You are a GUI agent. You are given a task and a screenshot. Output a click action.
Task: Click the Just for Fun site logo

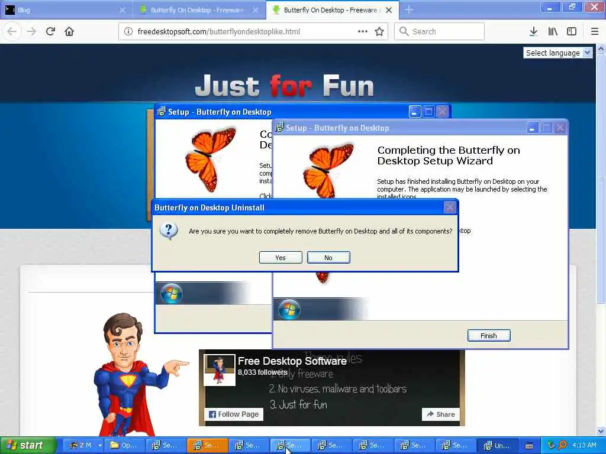point(285,85)
